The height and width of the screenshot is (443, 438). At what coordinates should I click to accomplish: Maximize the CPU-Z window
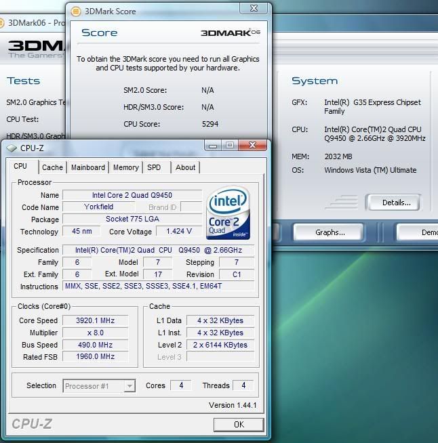coord(230,145)
